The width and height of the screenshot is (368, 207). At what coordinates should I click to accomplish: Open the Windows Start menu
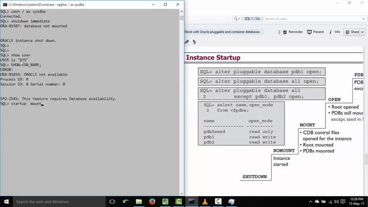tap(6, 202)
